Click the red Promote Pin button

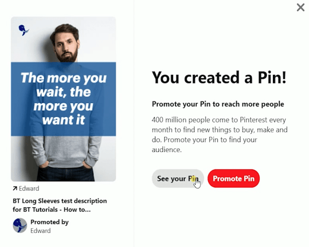(x=233, y=179)
